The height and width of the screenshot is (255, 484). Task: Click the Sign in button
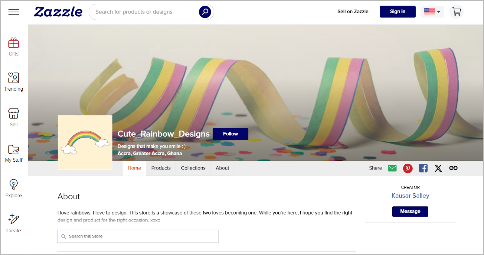(397, 11)
